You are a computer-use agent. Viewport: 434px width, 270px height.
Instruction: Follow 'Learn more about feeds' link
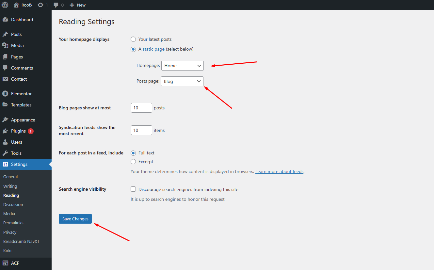pos(279,171)
